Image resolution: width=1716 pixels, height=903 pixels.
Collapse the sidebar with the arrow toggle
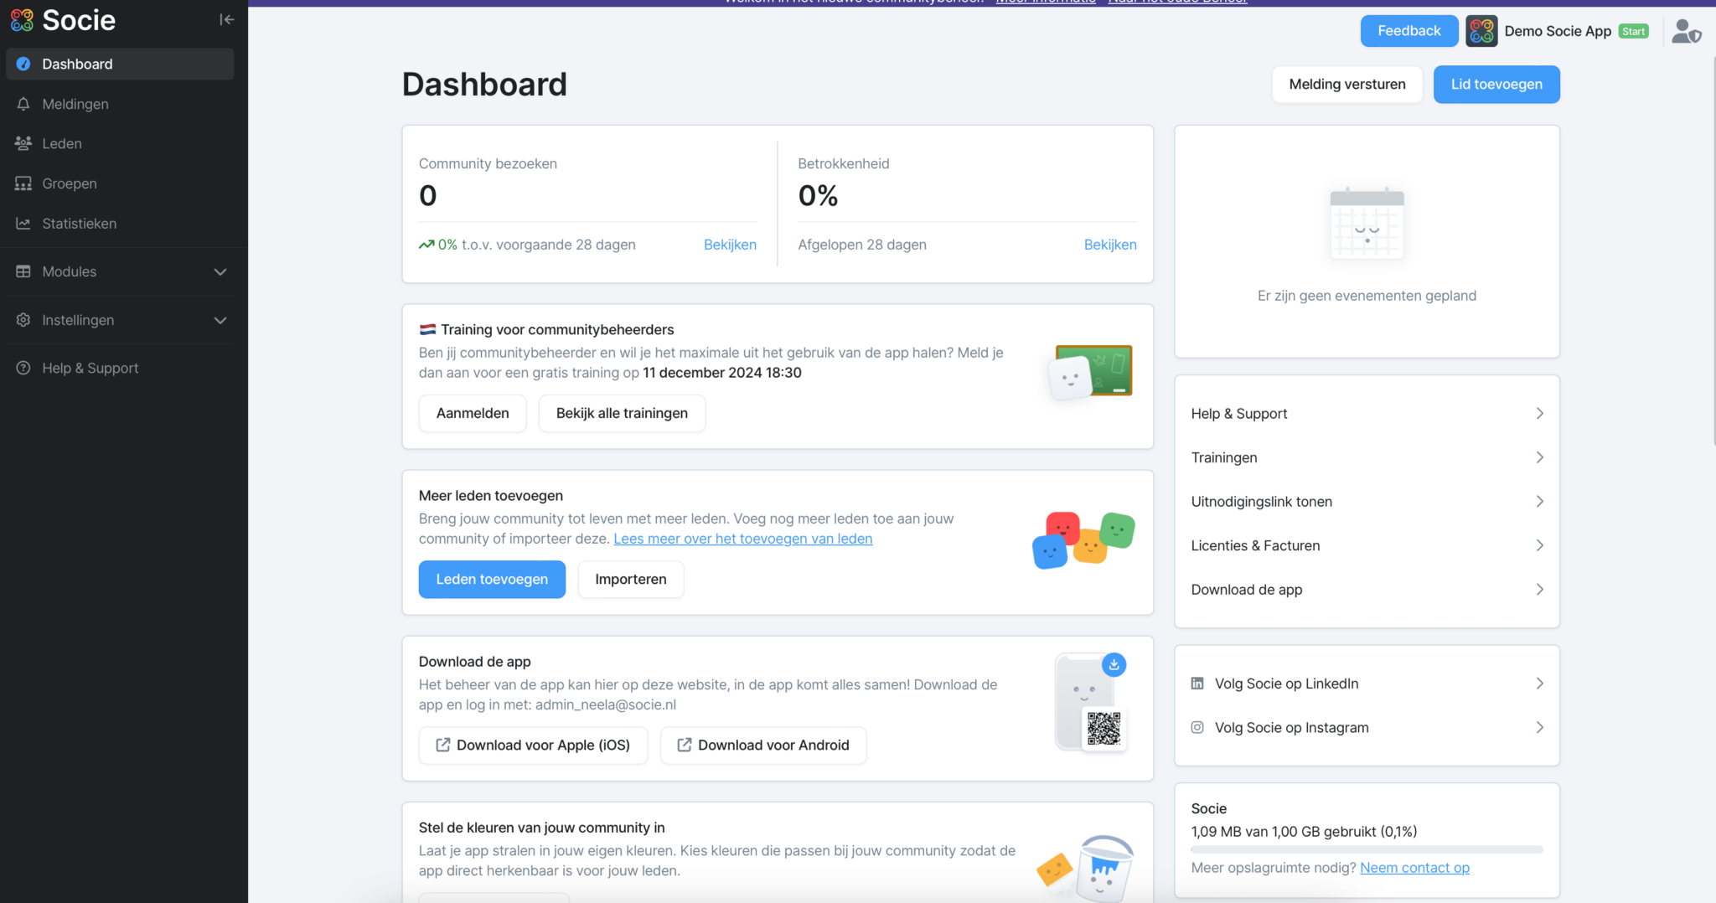226,19
